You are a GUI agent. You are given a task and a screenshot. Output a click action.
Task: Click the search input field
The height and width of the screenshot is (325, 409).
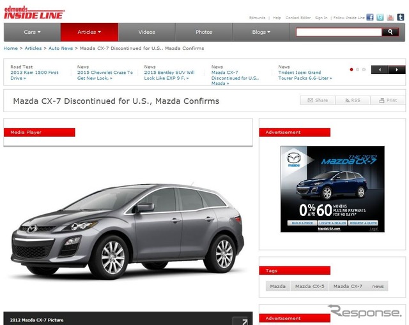click(339, 32)
